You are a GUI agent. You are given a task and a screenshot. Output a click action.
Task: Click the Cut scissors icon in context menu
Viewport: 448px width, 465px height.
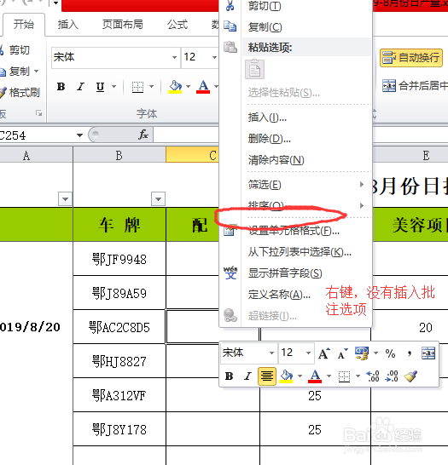(x=230, y=6)
